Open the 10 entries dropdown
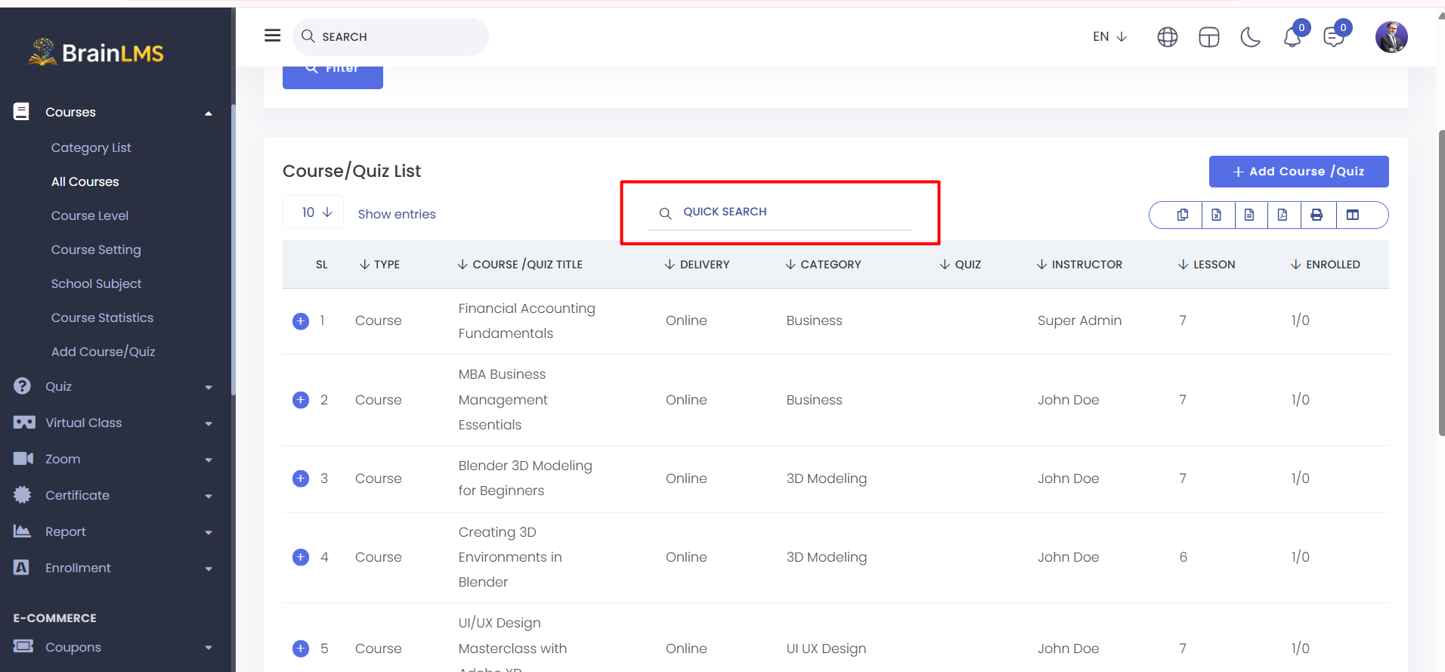 tap(313, 212)
